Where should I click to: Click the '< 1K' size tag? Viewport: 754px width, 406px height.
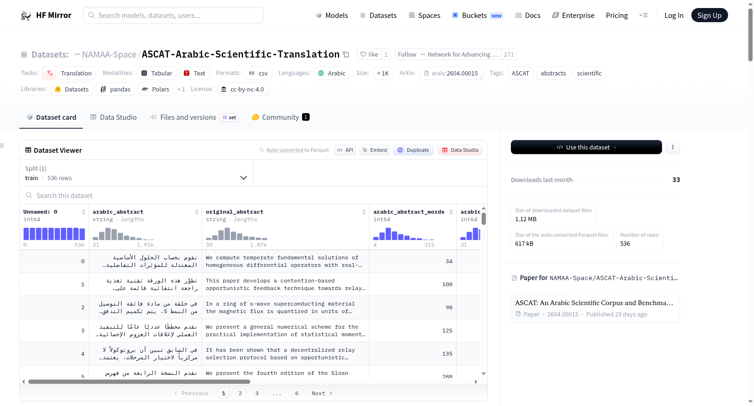click(x=383, y=73)
